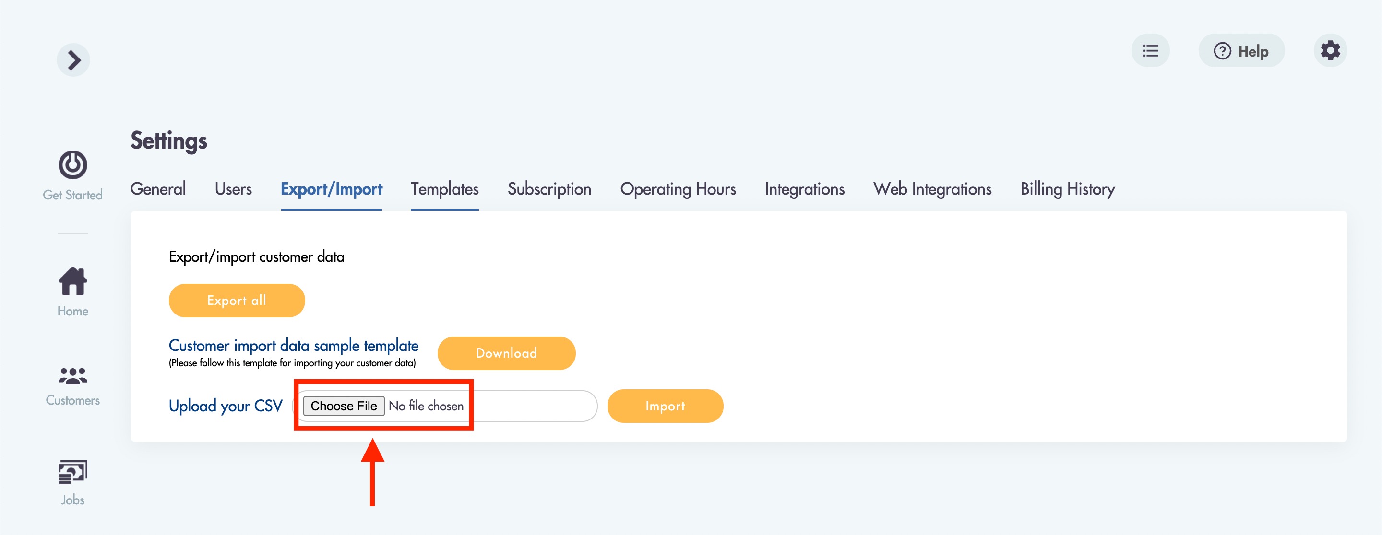
Task: Open the Web Integrations tab
Action: click(x=932, y=189)
